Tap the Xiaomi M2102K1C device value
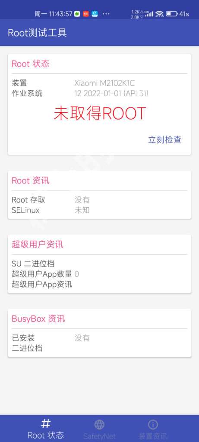The image size is (199, 442). click(x=104, y=83)
